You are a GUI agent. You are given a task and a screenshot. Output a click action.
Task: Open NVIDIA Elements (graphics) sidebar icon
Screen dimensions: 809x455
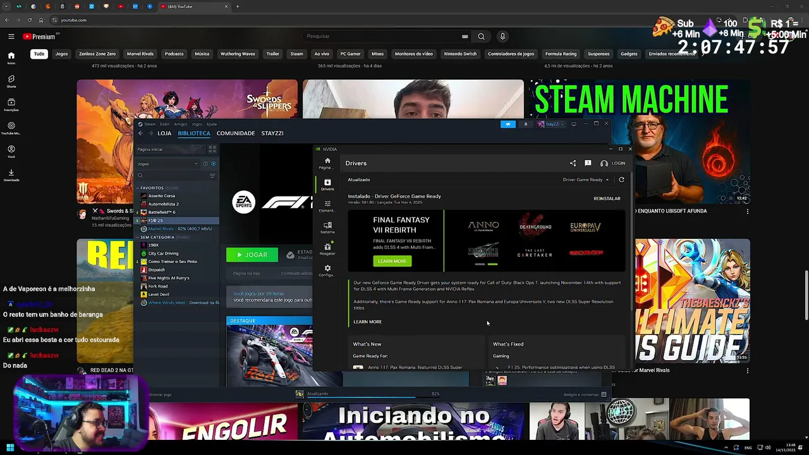click(x=327, y=206)
